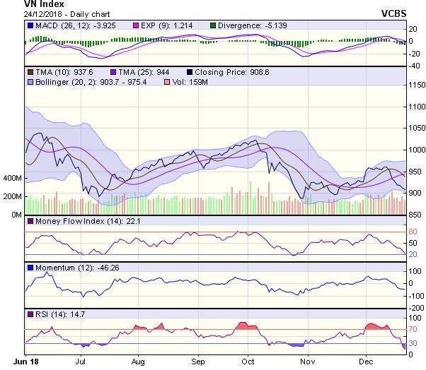Screen dimensions: 426x370
Task: Select the Momentum (12) legend marker
Action: [x=30, y=268]
